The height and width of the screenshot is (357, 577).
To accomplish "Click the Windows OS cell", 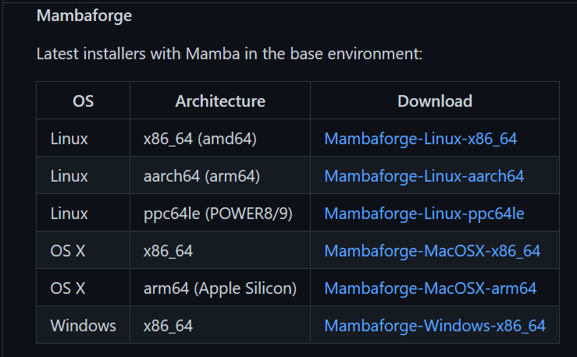I will pos(84,326).
